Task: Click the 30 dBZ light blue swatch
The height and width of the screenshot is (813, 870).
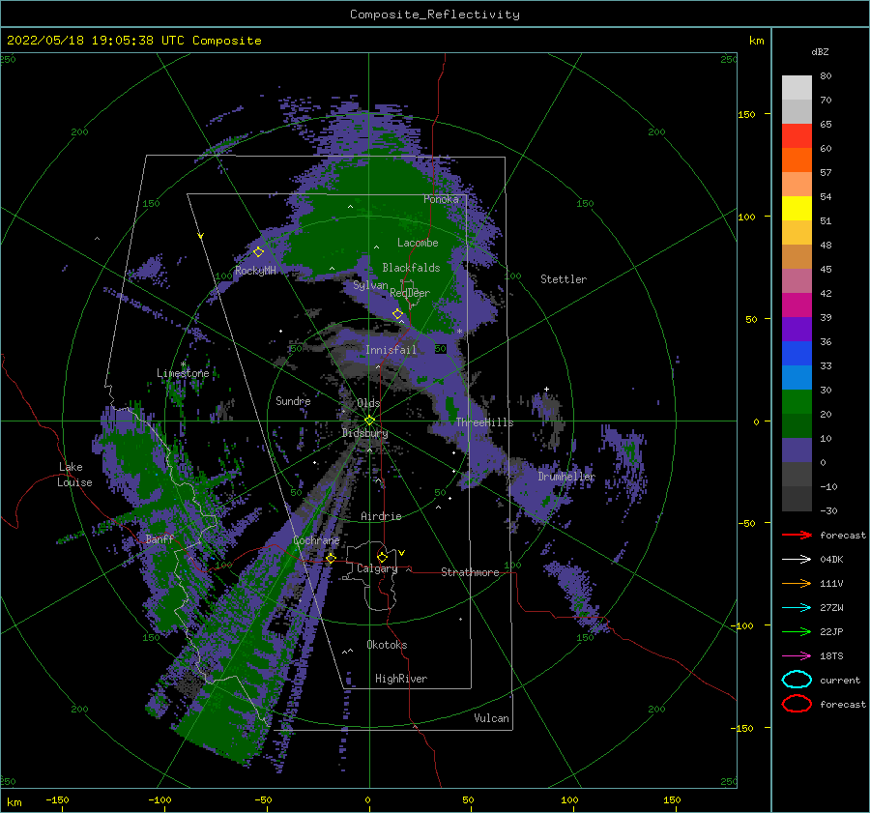Action: (797, 377)
